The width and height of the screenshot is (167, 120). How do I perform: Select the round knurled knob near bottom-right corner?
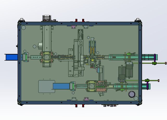(132, 94)
